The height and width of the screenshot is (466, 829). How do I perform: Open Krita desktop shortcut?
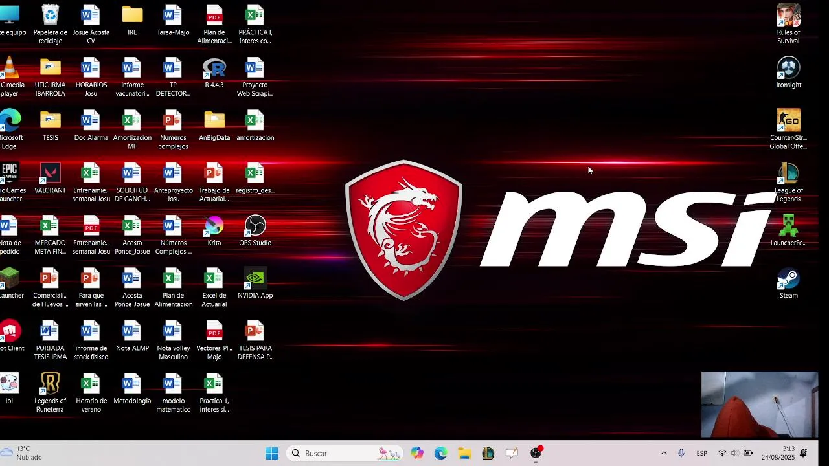click(214, 230)
